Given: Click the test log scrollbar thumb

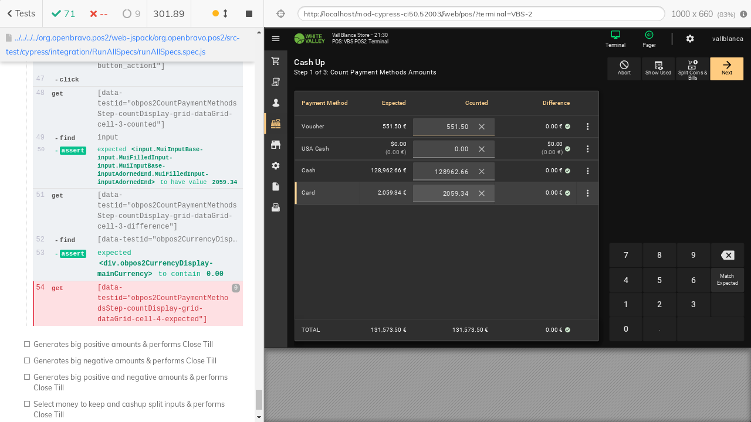Looking at the screenshot, I should 259,400.
